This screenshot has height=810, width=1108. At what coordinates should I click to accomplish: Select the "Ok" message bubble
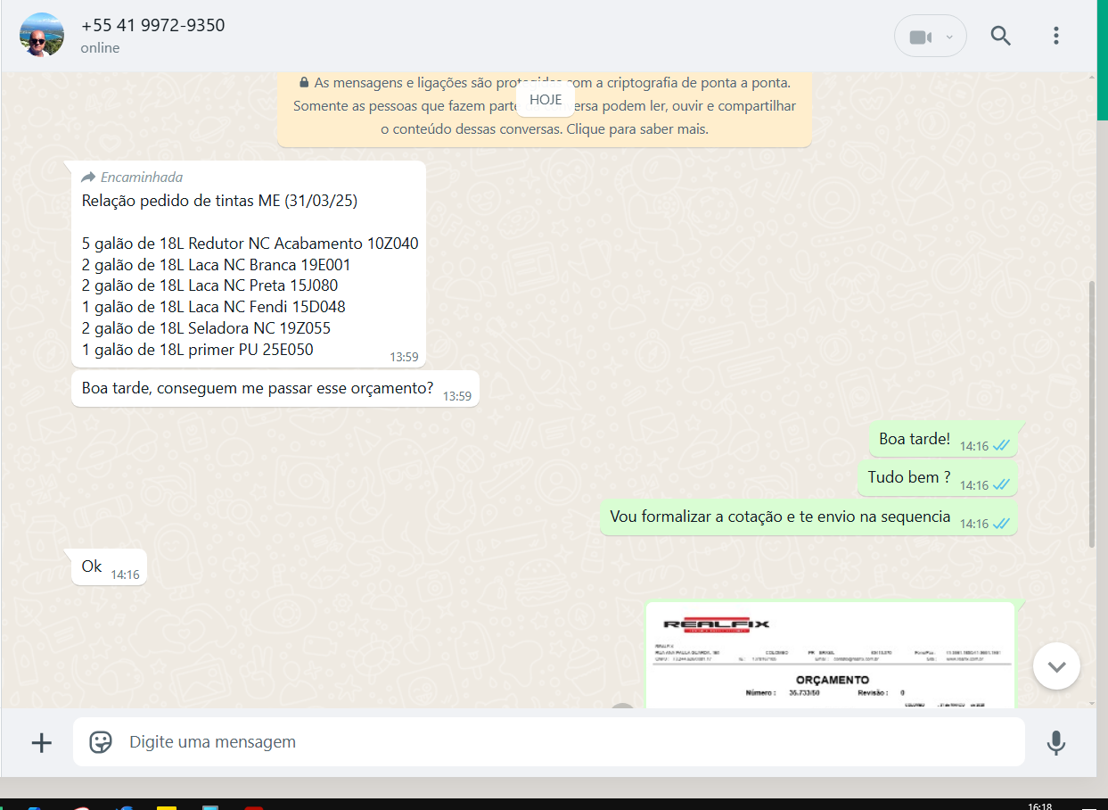point(92,566)
